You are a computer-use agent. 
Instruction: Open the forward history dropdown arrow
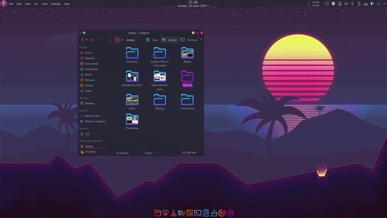click(x=103, y=40)
